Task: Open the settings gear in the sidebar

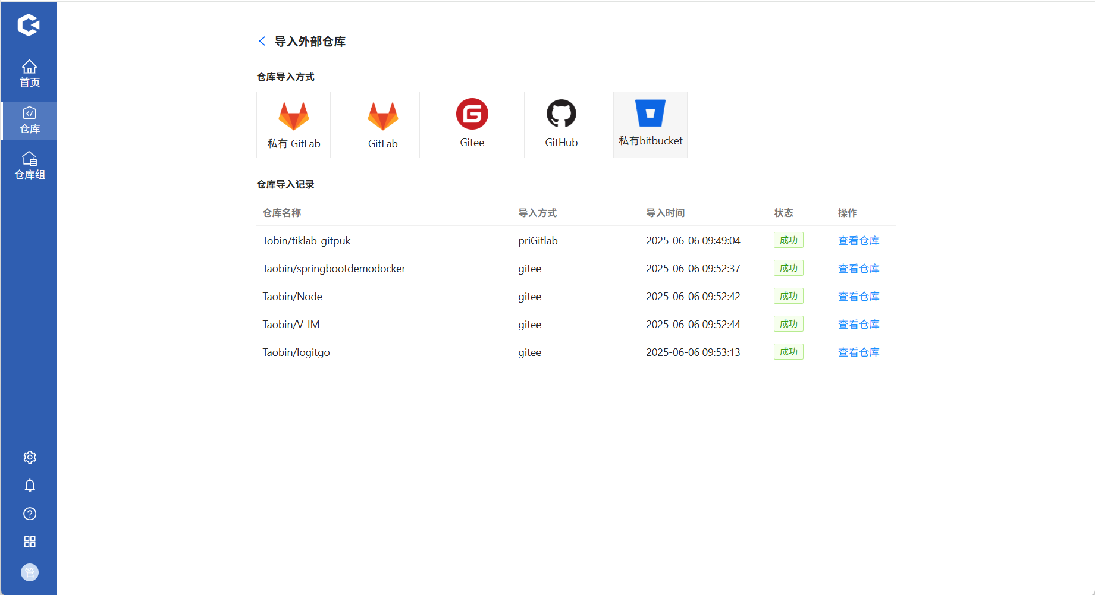Action: (x=29, y=457)
